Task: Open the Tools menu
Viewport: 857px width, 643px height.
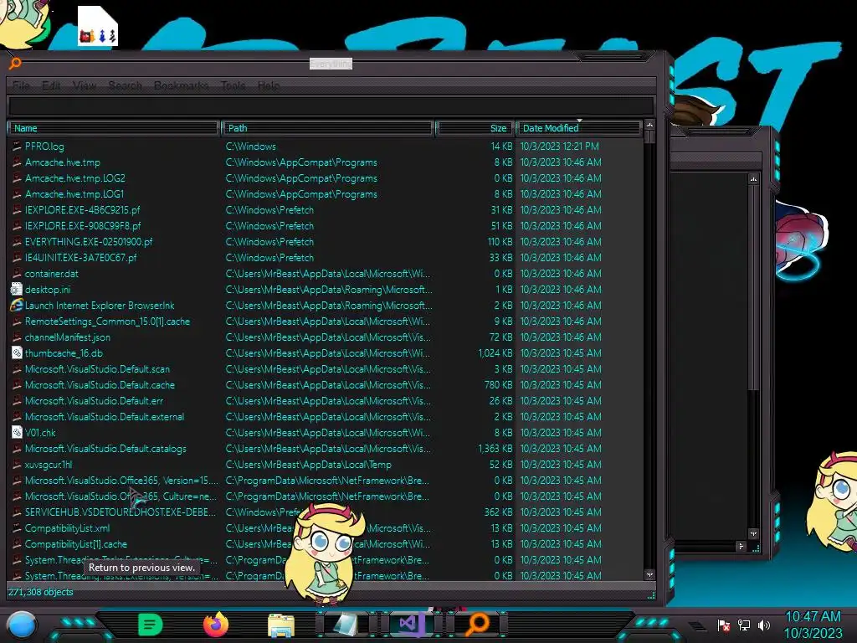Action: (x=233, y=86)
